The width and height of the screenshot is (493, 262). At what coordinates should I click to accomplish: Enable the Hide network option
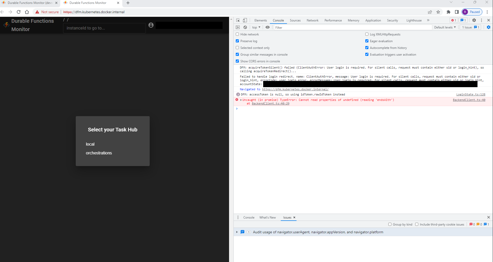(237, 34)
